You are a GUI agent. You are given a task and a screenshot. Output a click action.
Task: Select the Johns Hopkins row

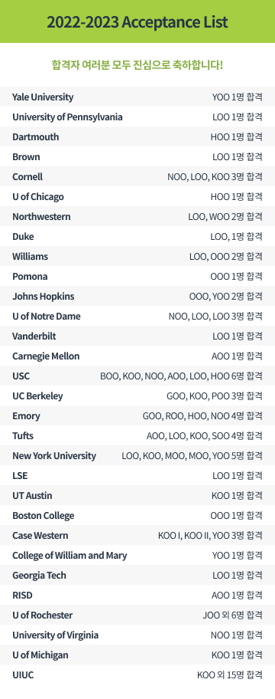137,296
